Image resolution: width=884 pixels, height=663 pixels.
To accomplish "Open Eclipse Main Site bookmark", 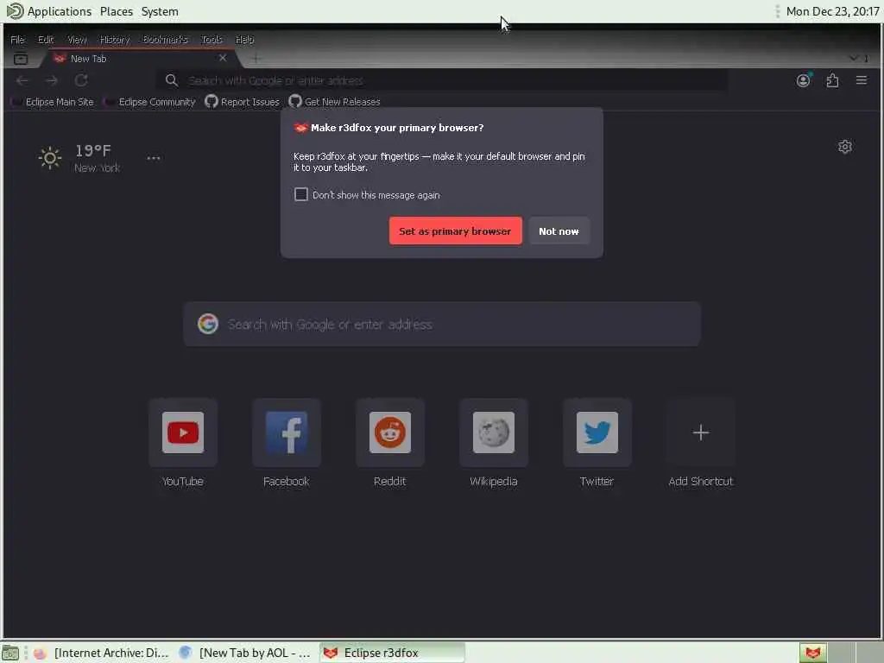I will [53, 102].
